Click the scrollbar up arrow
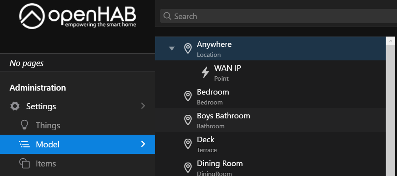This screenshot has height=176, width=397. 391,41
